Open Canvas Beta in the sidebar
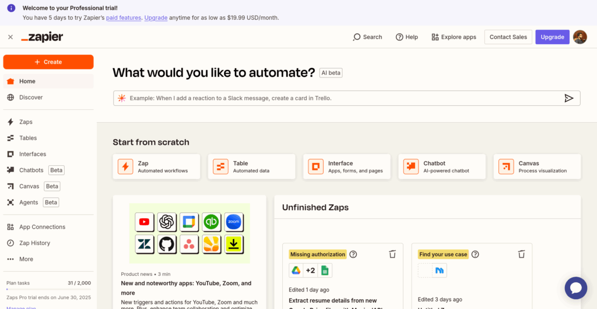 48,186
